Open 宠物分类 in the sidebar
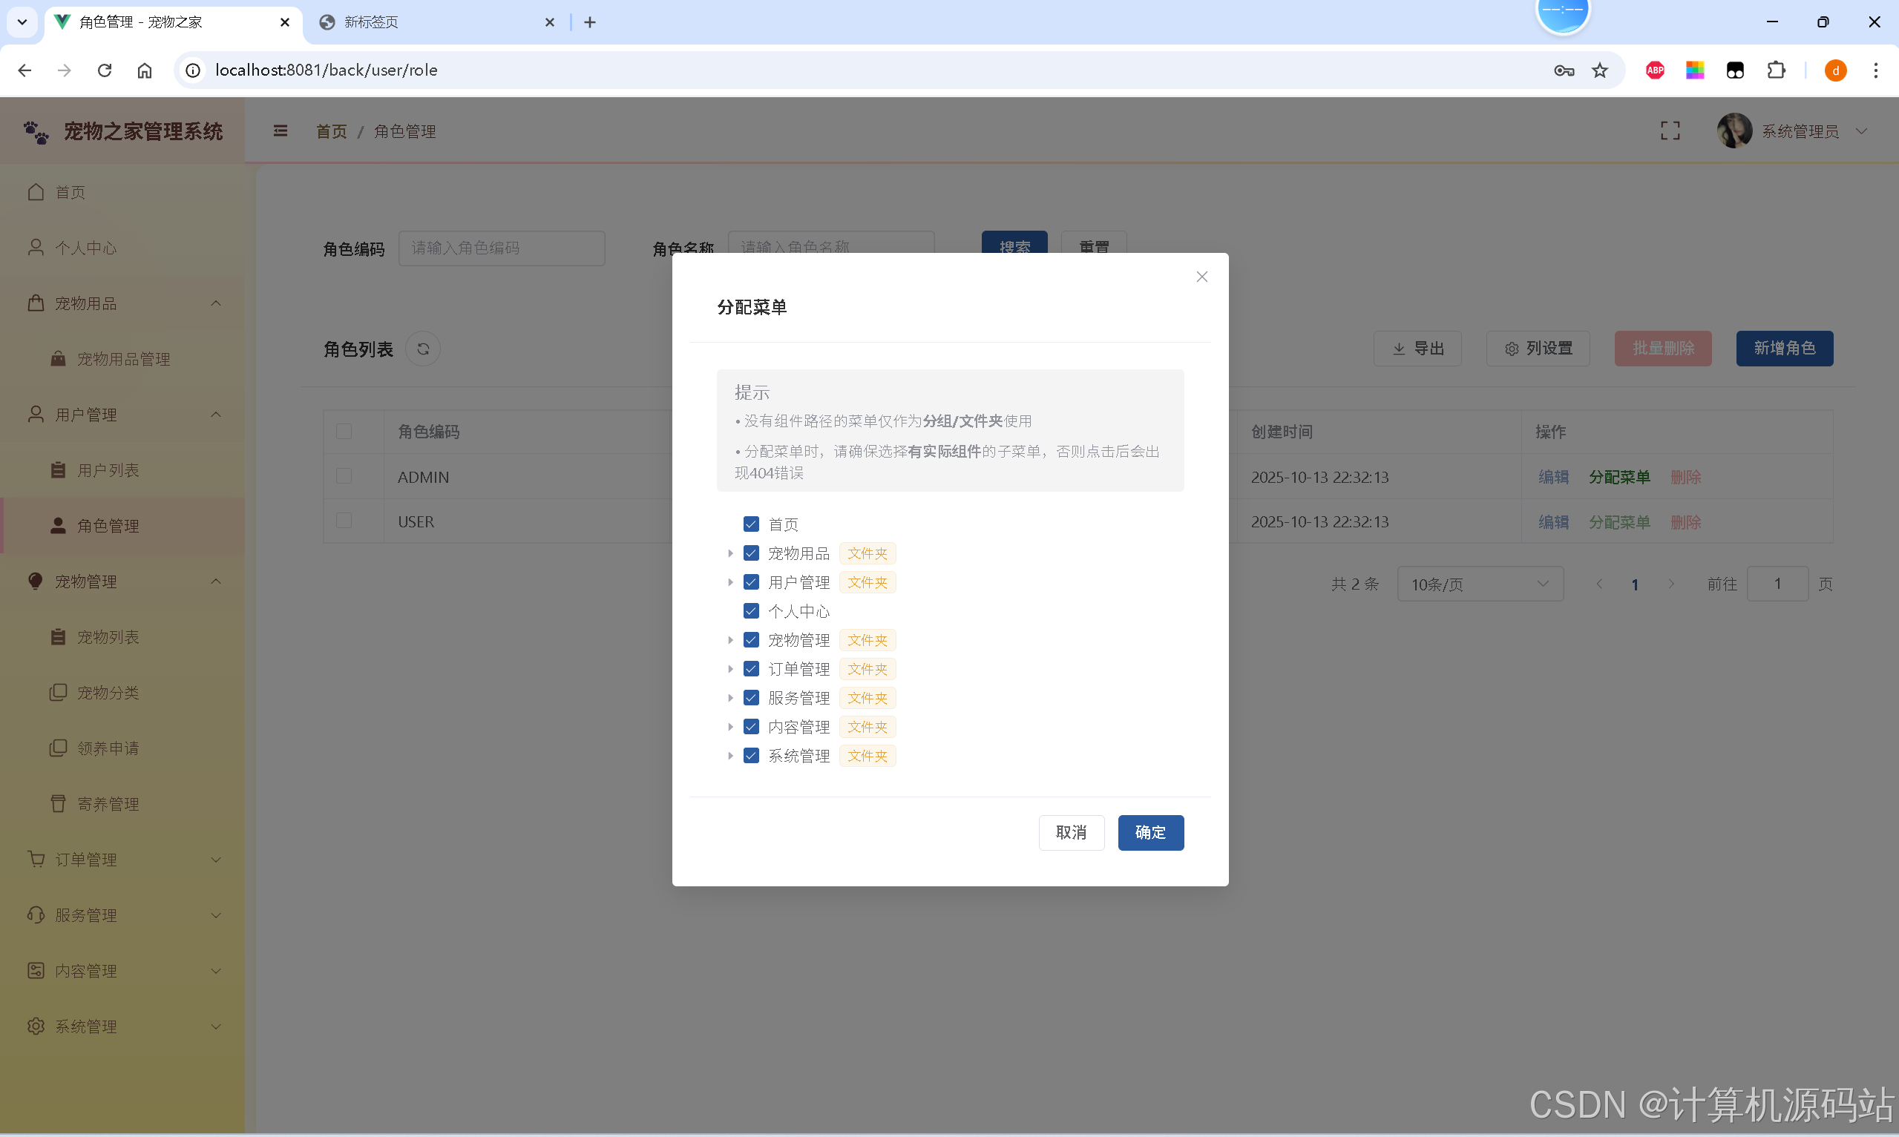Viewport: 1899px width, 1137px height. point(122,693)
